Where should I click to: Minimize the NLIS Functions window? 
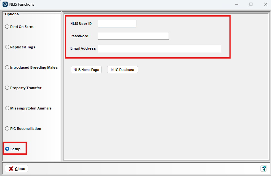[x=237, y=4]
